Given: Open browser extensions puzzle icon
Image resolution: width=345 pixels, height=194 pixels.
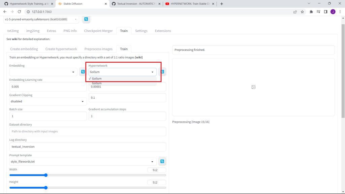Looking at the screenshot, I should pos(311,12).
